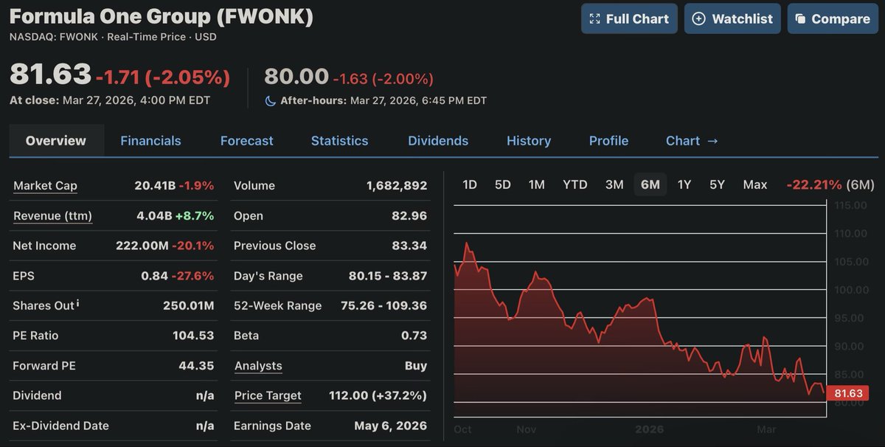
Task: Click the Compare button
Action: click(832, 18)
